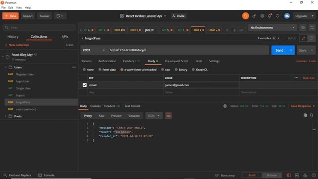Image resolution: width=318 pixels, height=179 pixels.
Task: Add a new request tab with plus icon
Action: click(x=234, y=30)
